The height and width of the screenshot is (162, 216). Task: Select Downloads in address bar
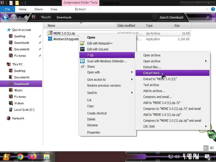[x=64, y=17]
